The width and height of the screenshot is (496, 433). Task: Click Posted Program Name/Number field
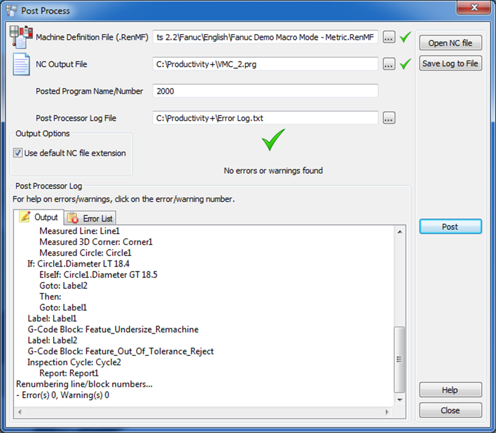(x=265, y=91)
